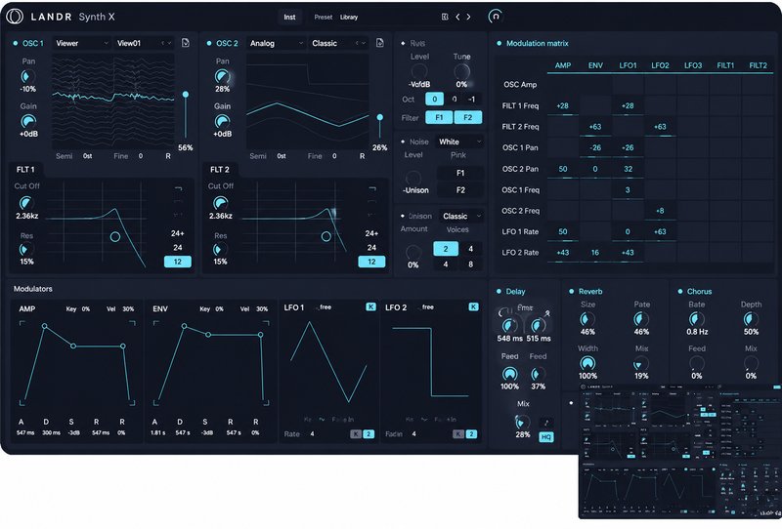Click the FILT 1 Freq AMP cell +28
Viewport: 782px width, 529px height.
click(563, 105)
